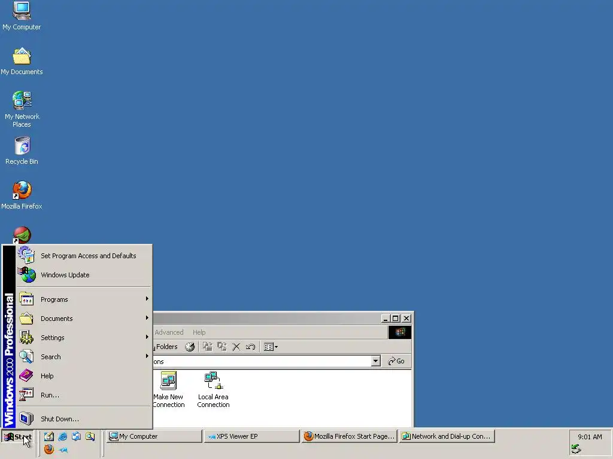Expand the Settings submenu arrow

pyautogui.click(x=147, y=337)
